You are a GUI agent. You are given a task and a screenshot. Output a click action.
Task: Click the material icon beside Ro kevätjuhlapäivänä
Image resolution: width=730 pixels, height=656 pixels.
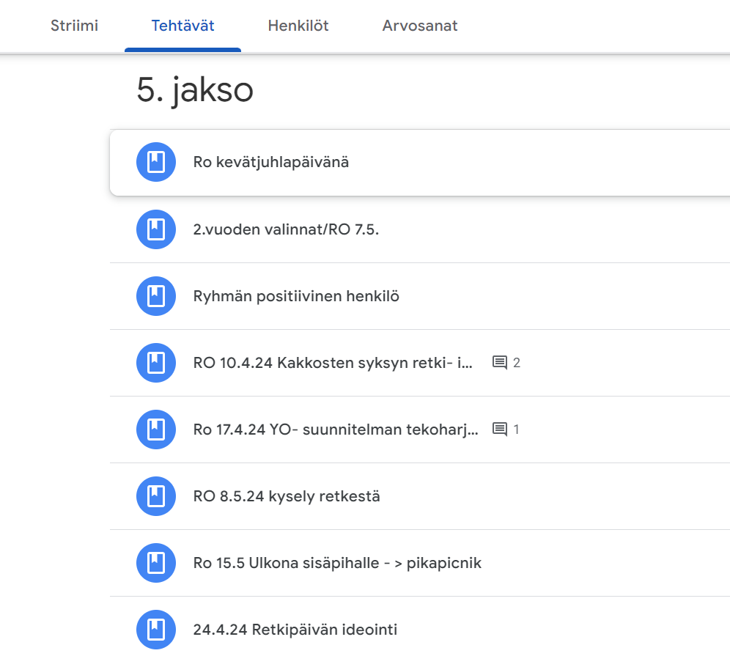click(x=156, y=162)
